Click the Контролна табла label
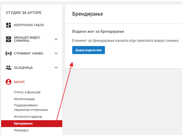 (29, 25)
